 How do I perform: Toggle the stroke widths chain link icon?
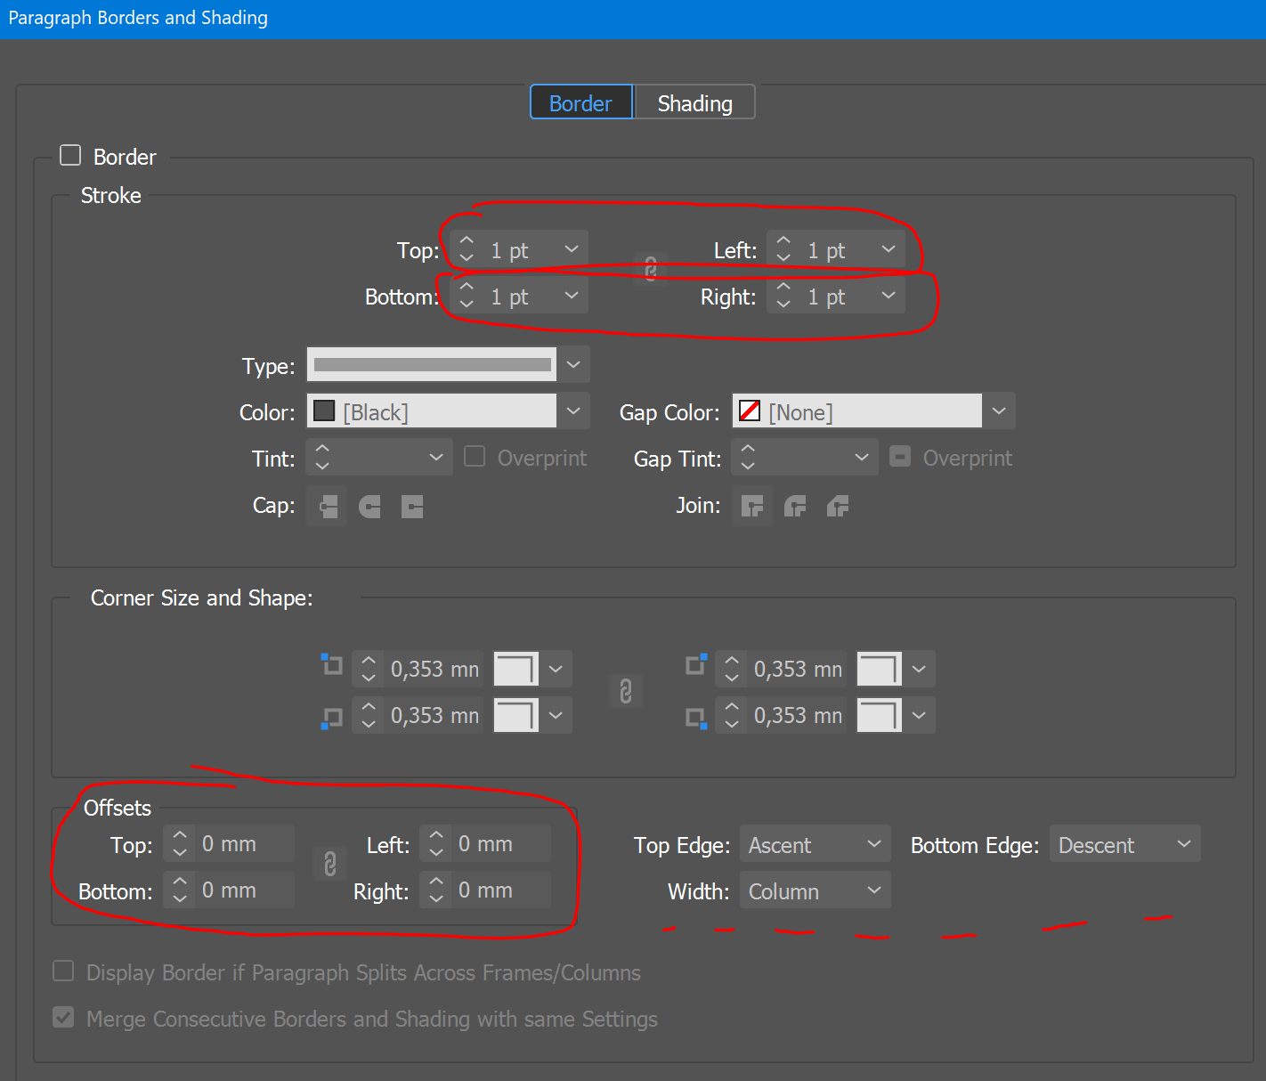pos(651,269)
